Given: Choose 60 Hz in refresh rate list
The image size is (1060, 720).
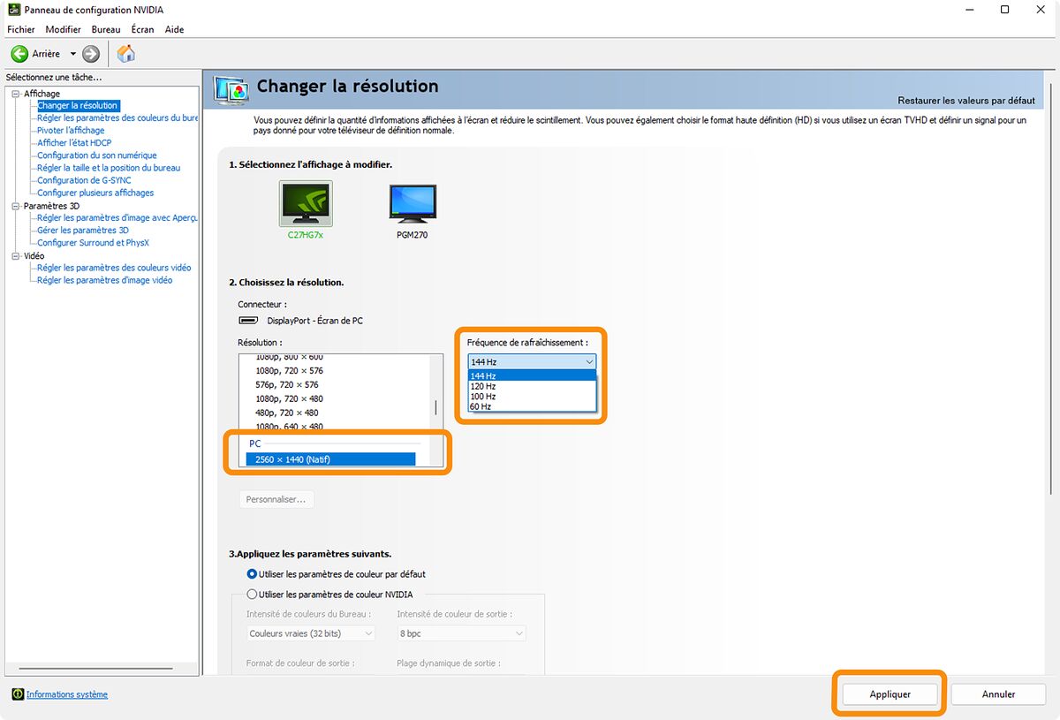Looking at the screenshot, I should 533,406.
